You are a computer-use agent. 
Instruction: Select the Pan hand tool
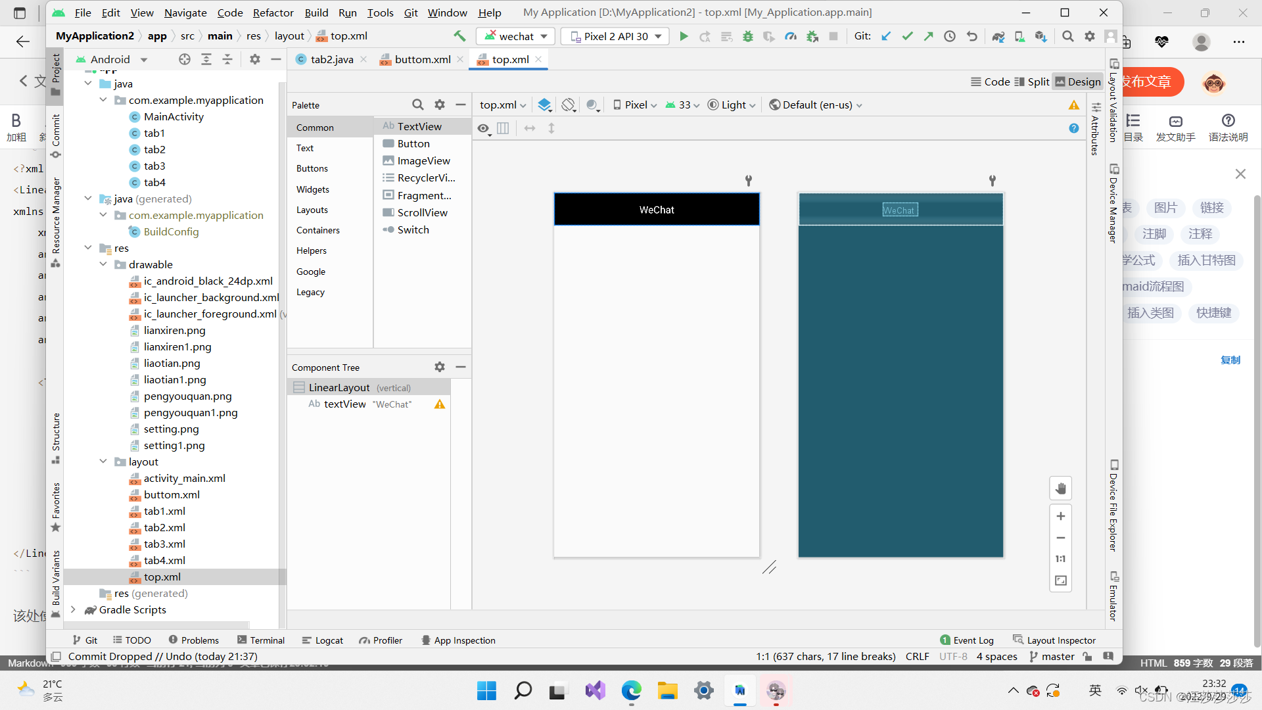pyautogui.click(x=1060, y=488)
